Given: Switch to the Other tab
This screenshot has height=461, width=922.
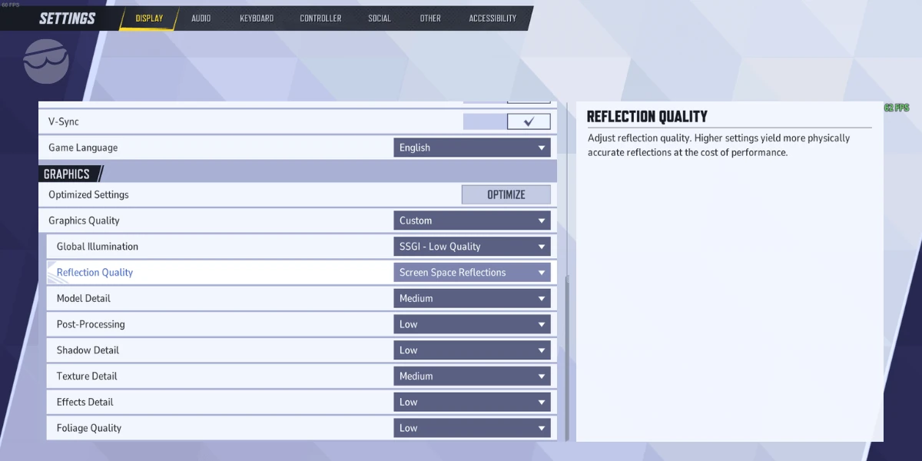Looking at the screenshot, I should tap(430, 18).
